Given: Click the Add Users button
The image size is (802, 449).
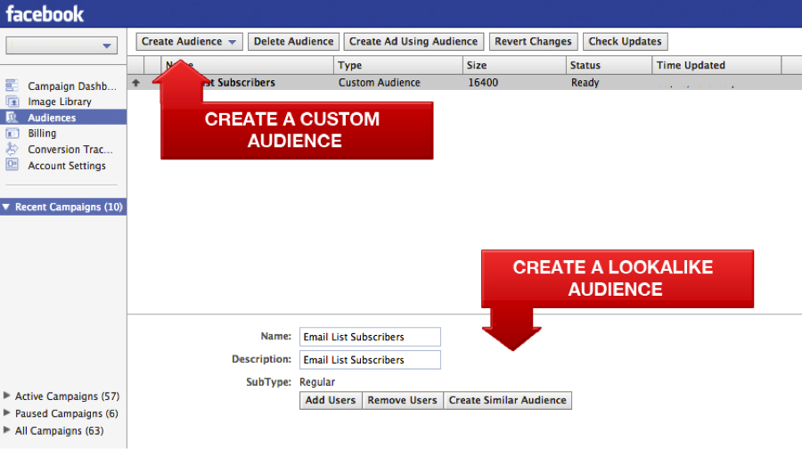Looking at the screenshot, I should coord(331,400).
